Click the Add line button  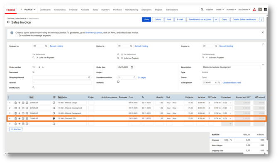click(16, 129)
